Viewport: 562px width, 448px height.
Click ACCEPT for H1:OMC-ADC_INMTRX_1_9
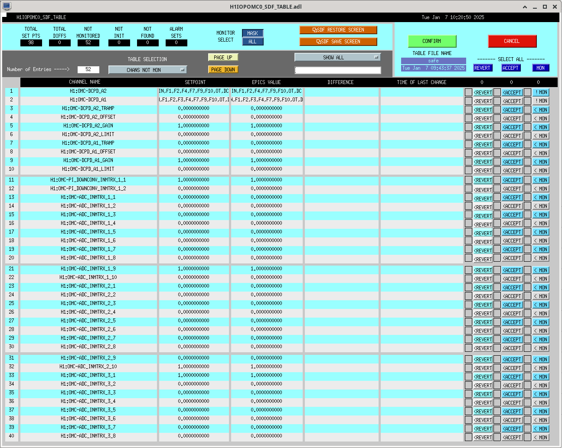[x=512, y=270]
